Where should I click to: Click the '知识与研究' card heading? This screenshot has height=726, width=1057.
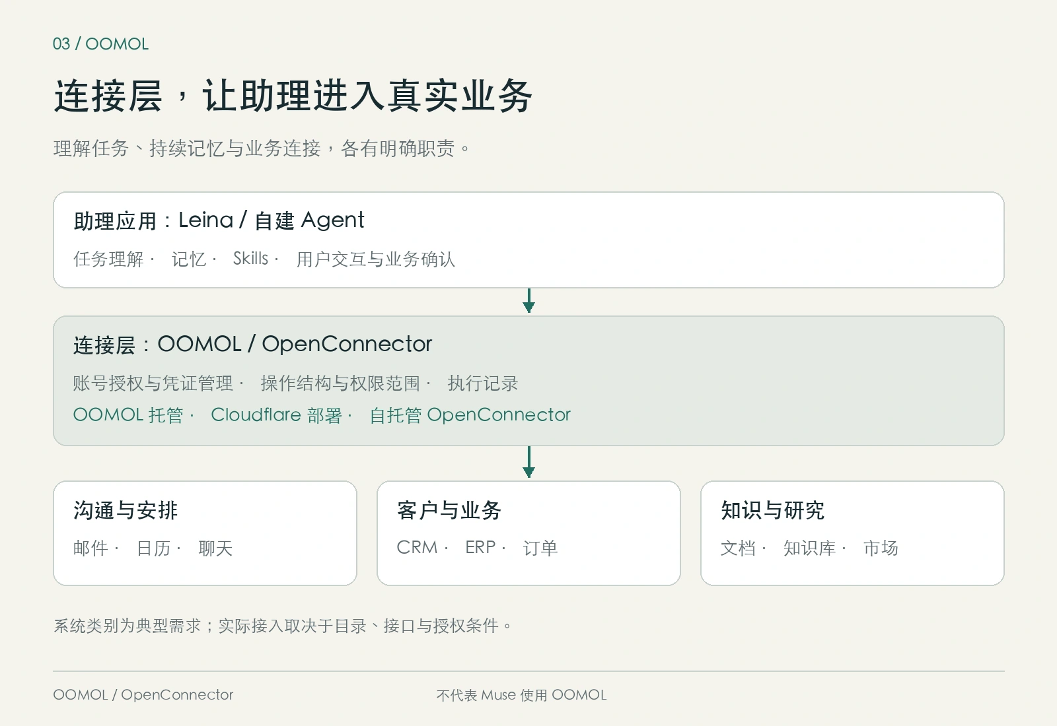tap(773, 510)
